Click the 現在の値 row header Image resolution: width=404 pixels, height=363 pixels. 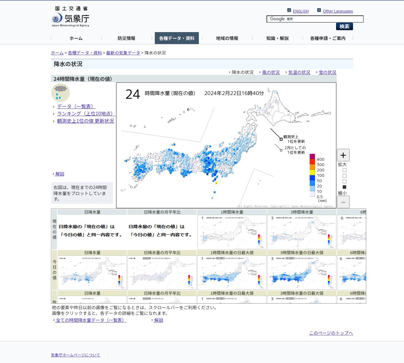54,229
